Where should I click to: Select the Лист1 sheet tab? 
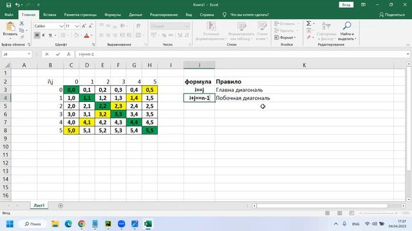(39, 205)
